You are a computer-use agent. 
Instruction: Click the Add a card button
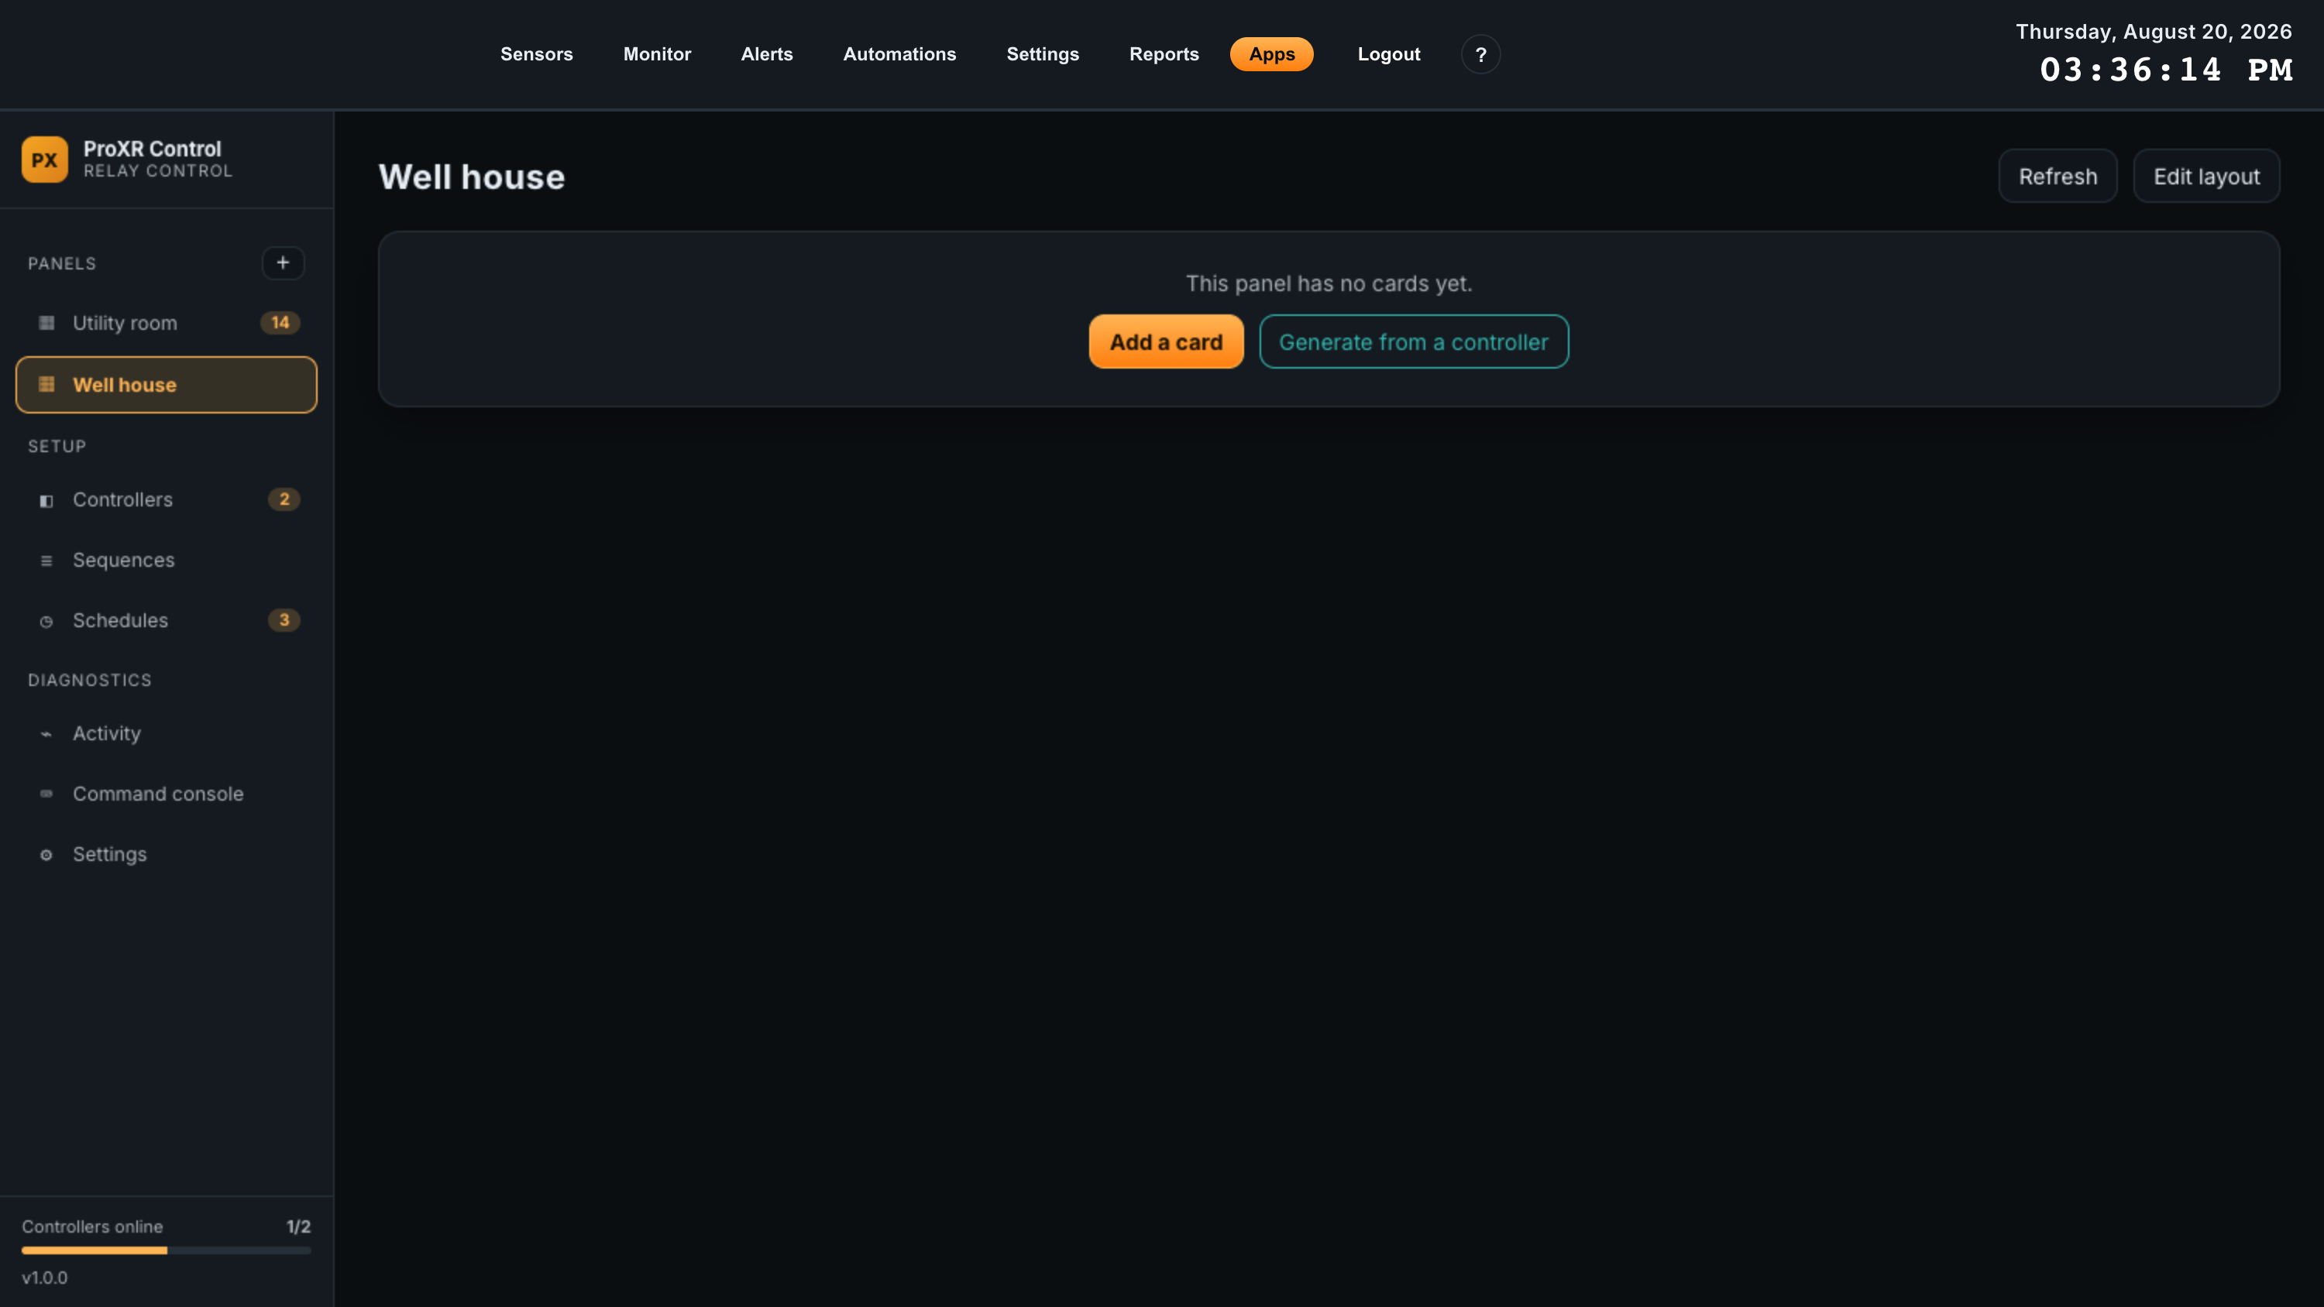coord(1166,341)
